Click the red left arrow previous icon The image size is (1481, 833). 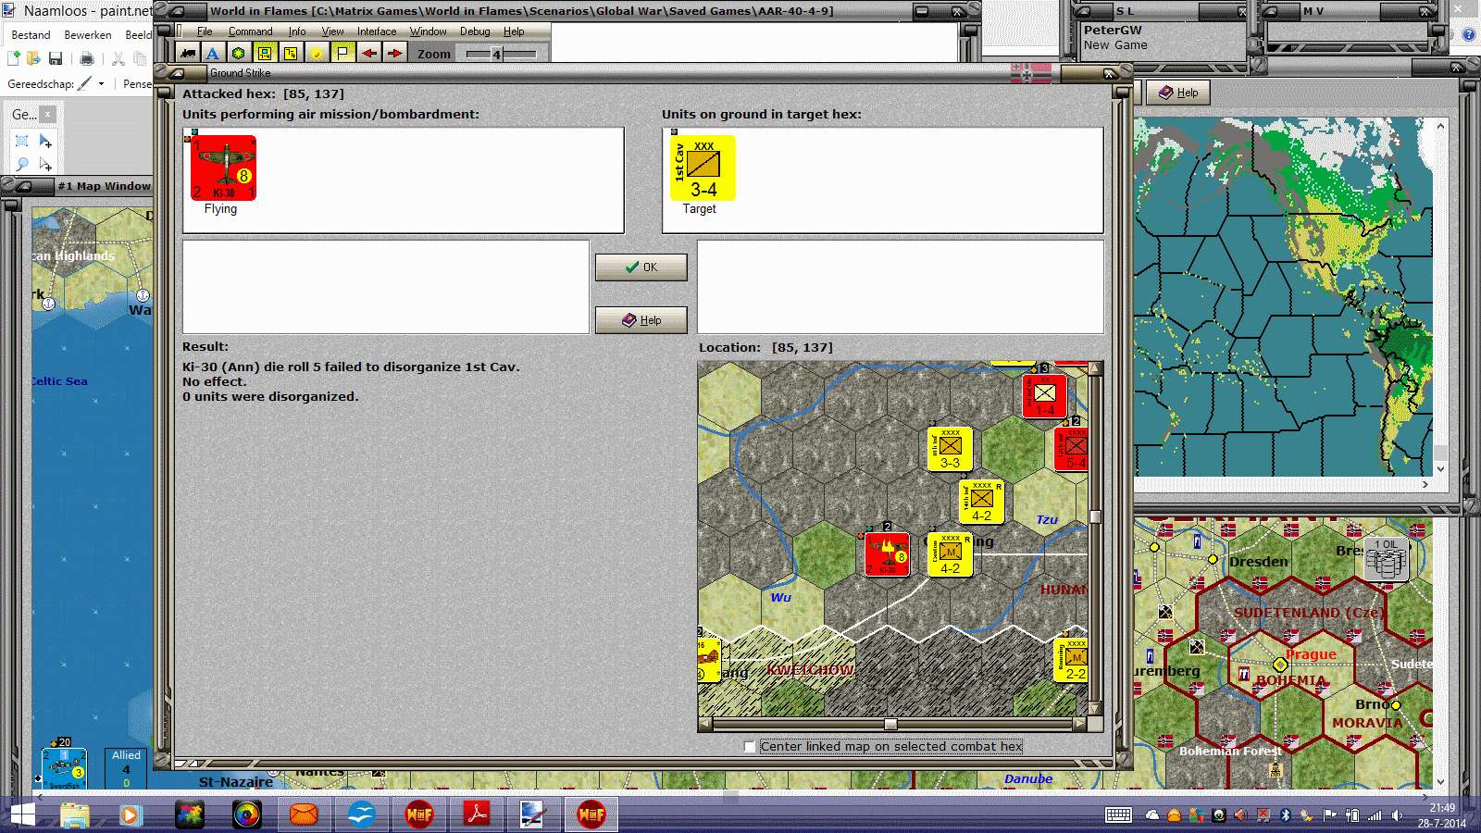(x=369, y=53)
